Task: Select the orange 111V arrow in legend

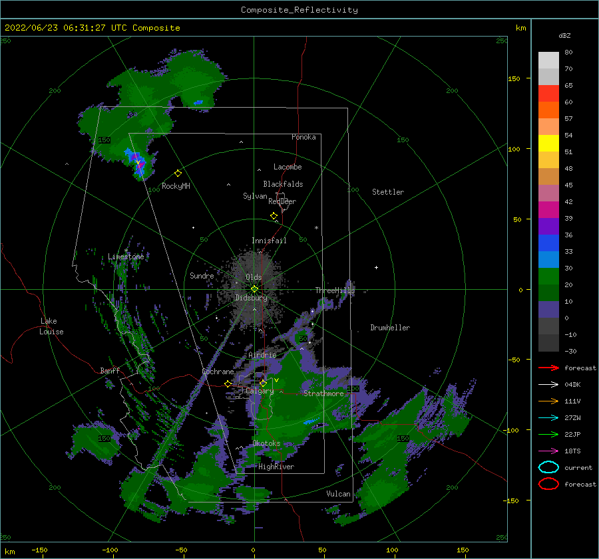Action: coord(548,401)
